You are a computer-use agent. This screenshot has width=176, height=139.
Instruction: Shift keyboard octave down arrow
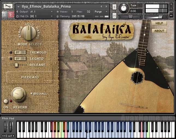pos(3,136)
